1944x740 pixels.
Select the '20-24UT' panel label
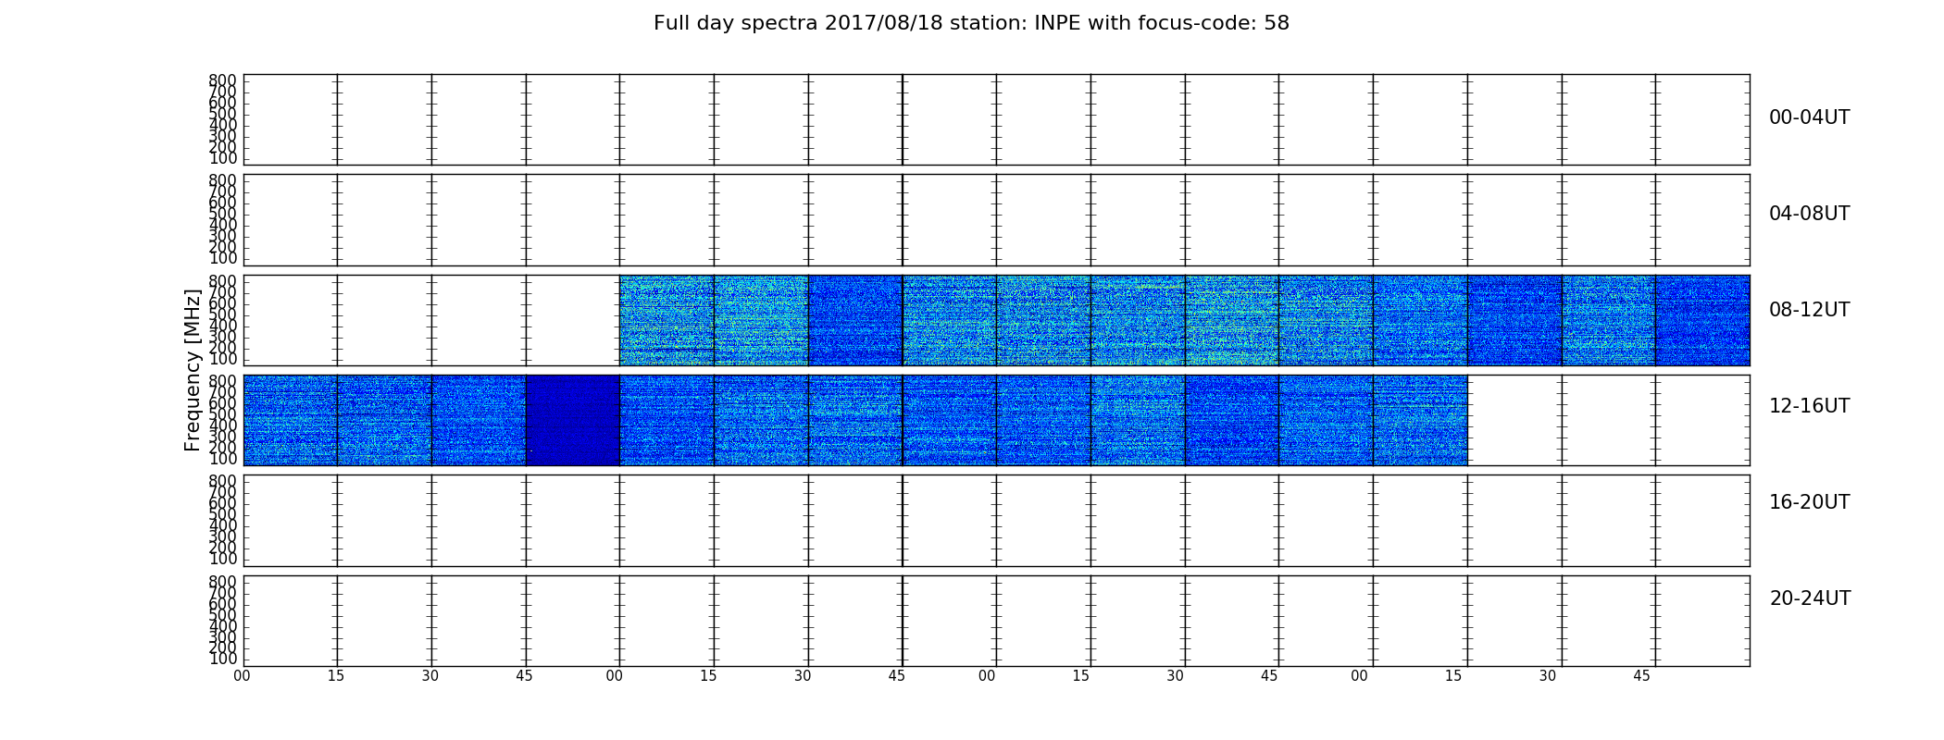coord(1810,598)
